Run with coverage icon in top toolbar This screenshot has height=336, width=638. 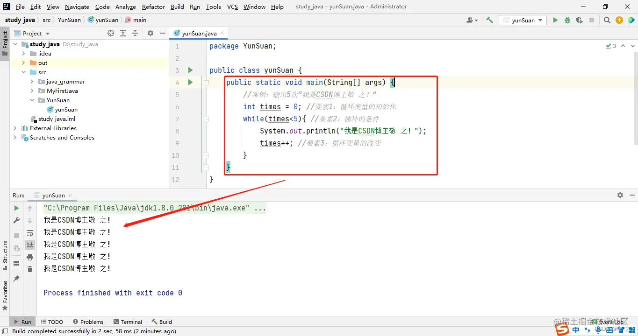(x=580, y=20)
